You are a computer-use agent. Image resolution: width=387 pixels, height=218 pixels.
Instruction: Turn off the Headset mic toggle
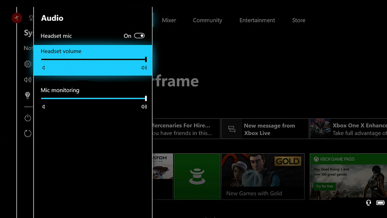(x=139, y=36)
